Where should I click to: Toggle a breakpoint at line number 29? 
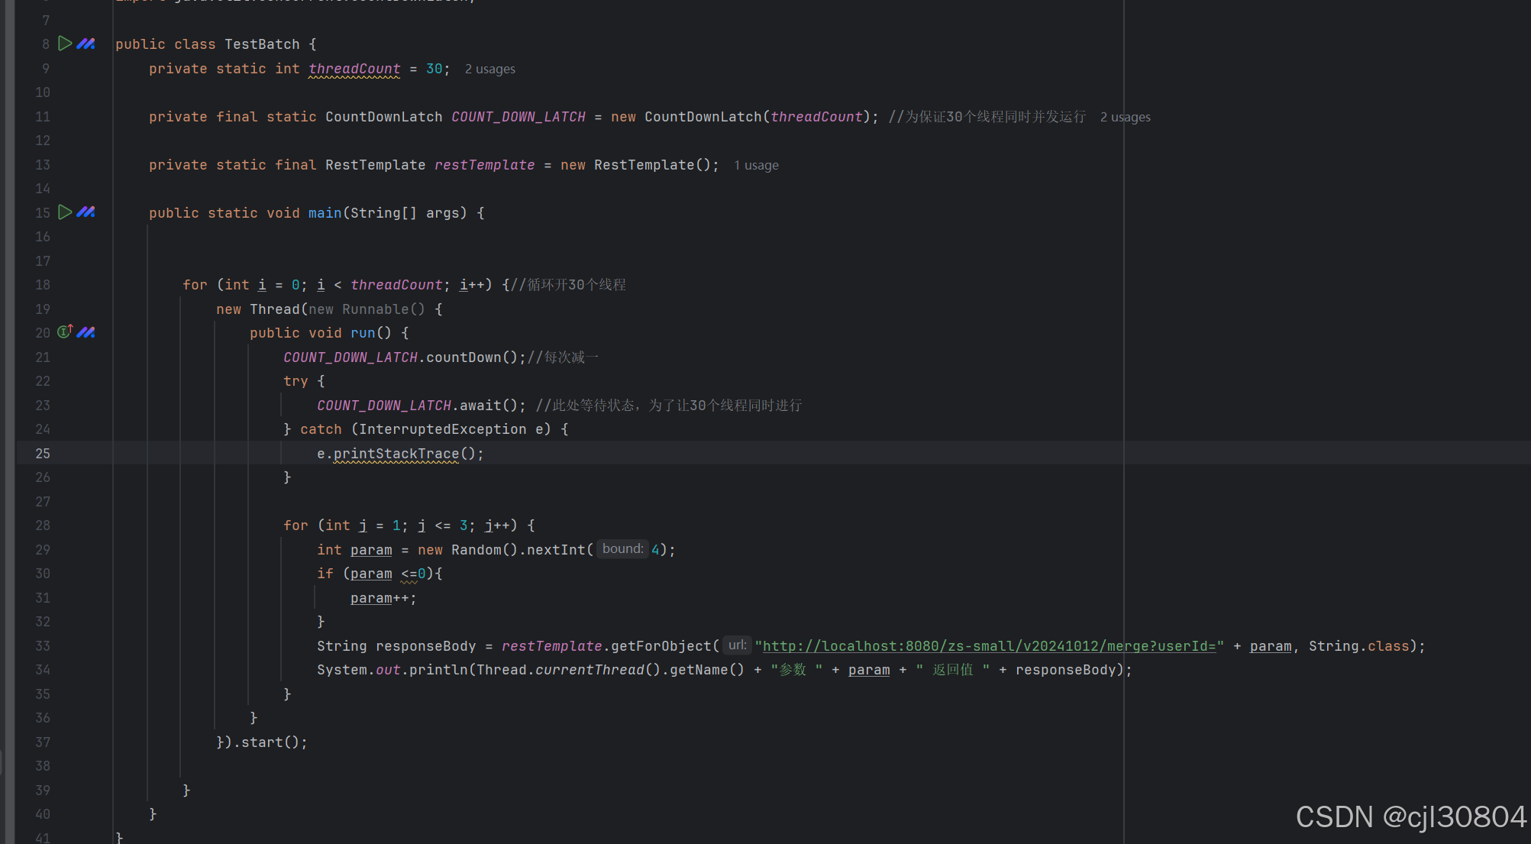(43, 550)
